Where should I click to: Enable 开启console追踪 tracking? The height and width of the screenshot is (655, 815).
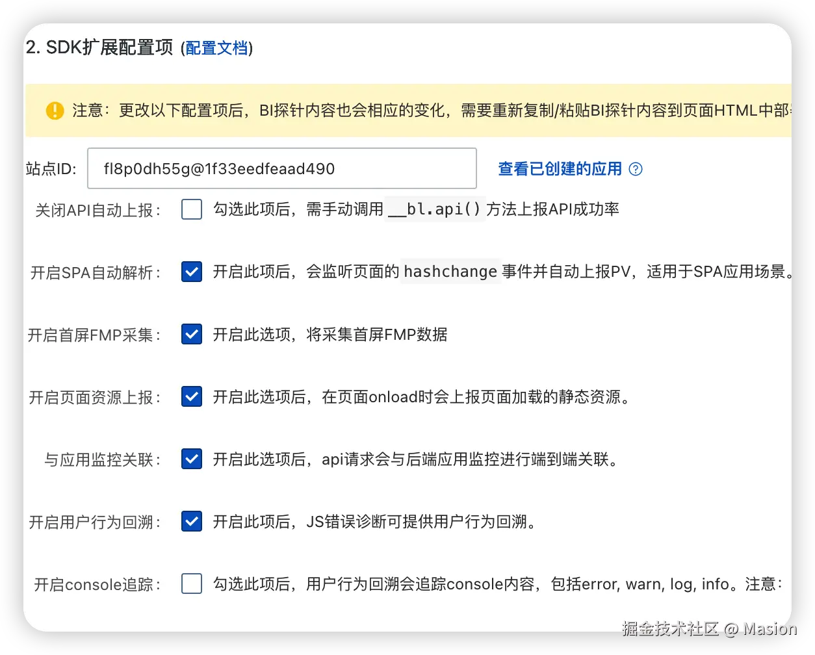tap(191, 584)
